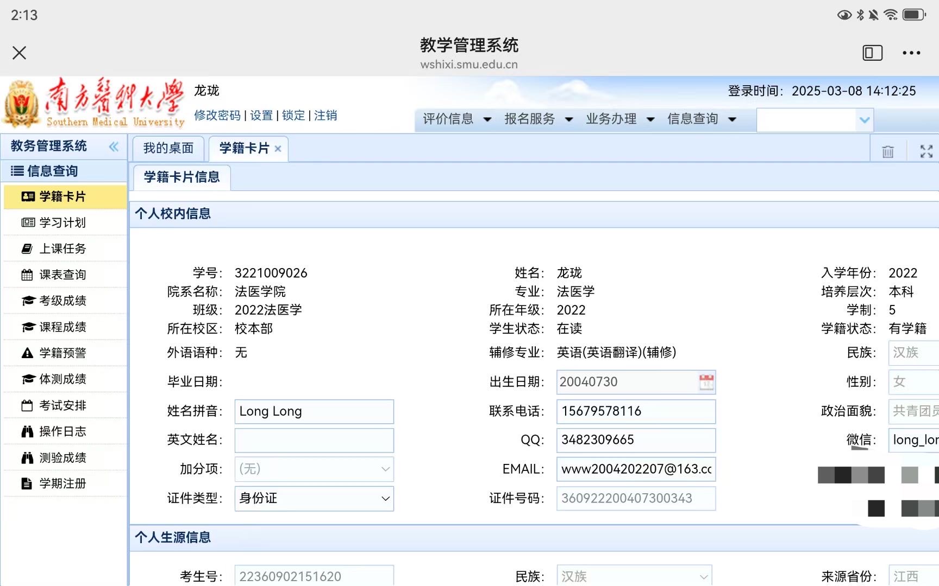Click the 注销 logout link
This screenshot has height=586, width=939.
click(325, 116)
